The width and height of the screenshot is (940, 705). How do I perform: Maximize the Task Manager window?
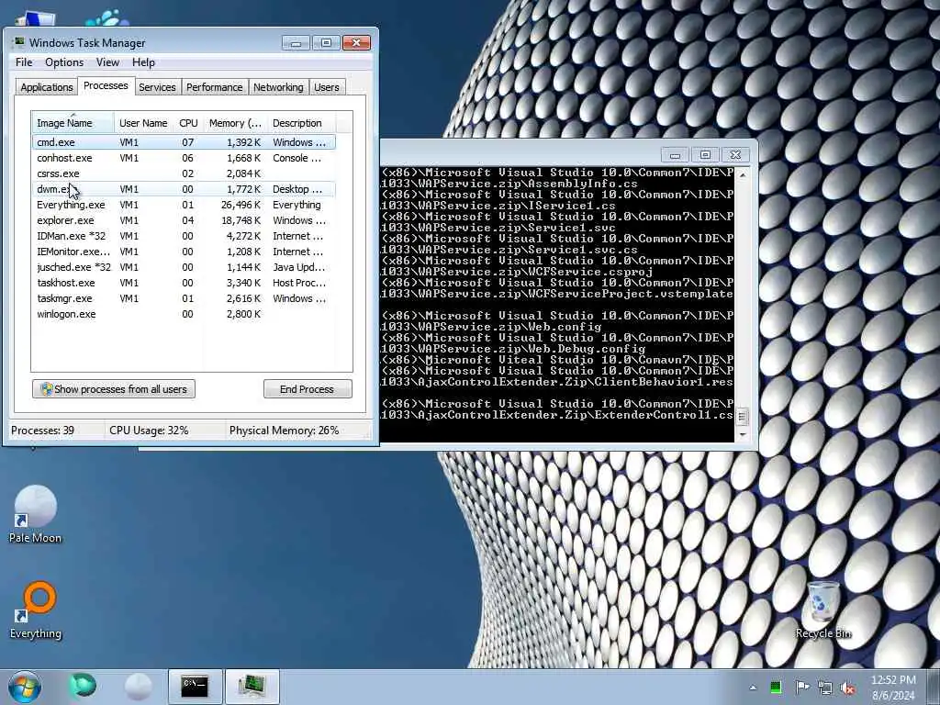[x=326, y=43]
